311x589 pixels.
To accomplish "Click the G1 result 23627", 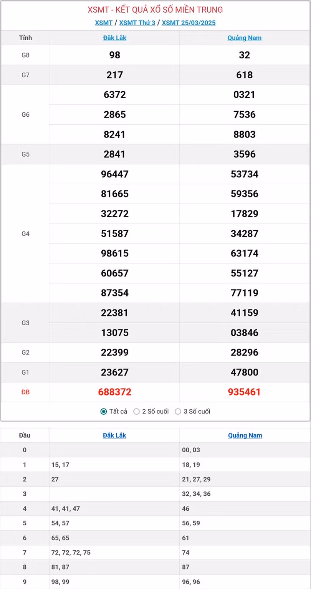I will 115,372.
